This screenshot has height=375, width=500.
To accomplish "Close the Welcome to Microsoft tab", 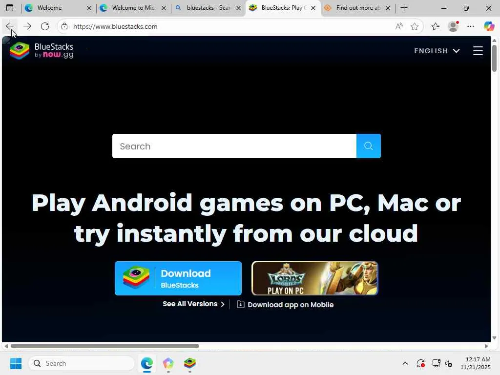I will pos(164,8).
